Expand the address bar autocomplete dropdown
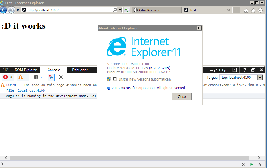The width and height of the screenshot is (267, 168). [x=120, y=10]
